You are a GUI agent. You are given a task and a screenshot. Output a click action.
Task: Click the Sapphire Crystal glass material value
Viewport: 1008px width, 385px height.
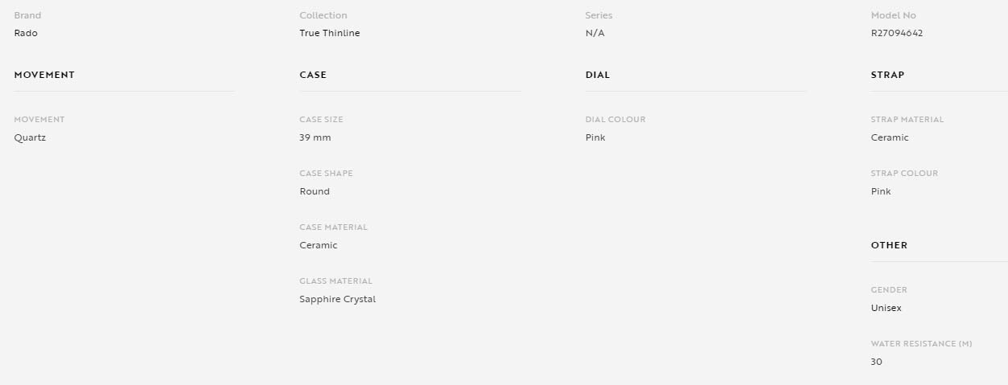(x=338, y=299)
